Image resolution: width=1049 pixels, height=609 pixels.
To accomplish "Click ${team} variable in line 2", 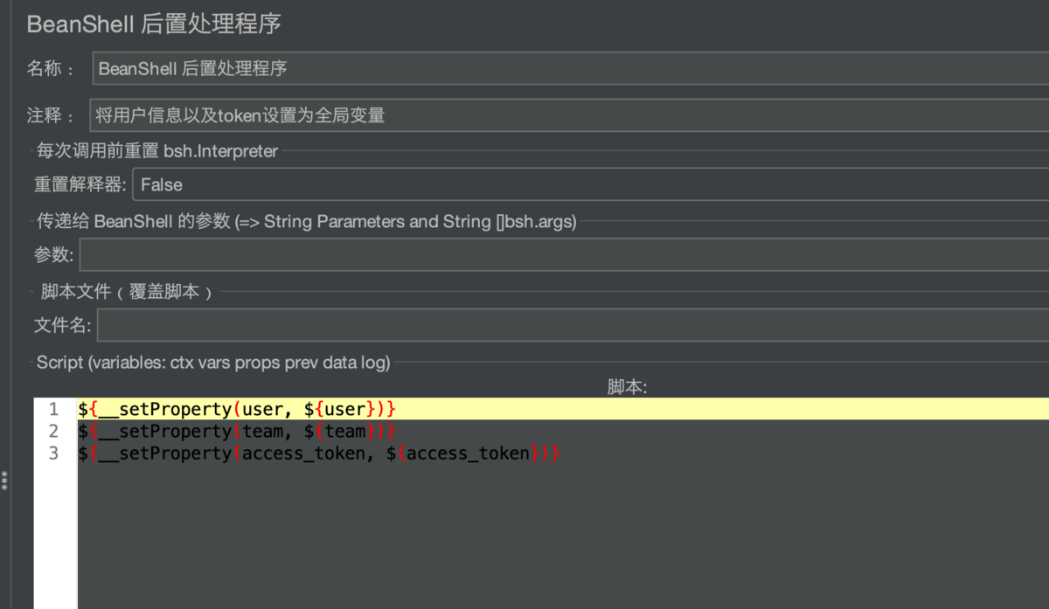I will click(x=341, y=431).
